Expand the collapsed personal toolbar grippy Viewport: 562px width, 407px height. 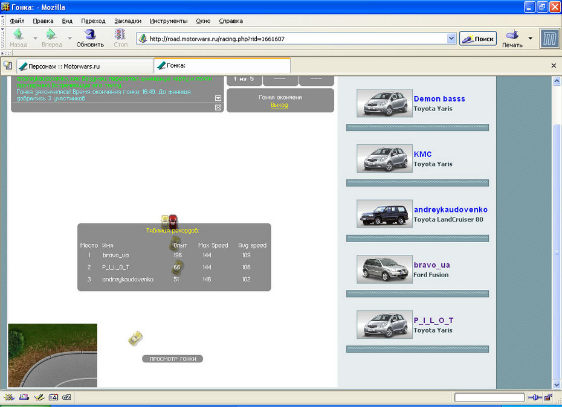[7, 53]
